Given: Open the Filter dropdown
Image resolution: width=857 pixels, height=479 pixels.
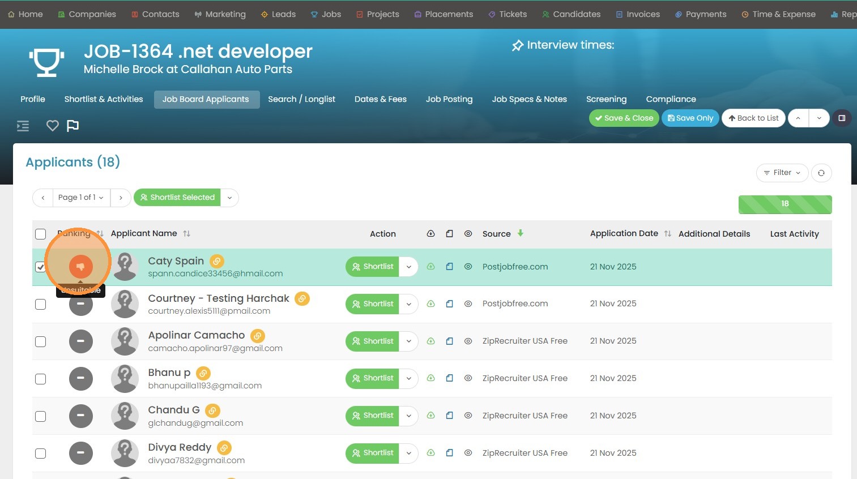Looking at the screenshot, I should point(782,173).
